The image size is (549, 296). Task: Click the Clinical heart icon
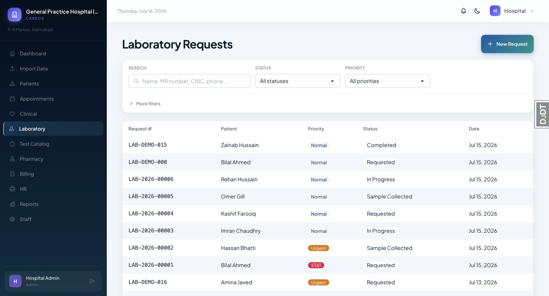pyautogui.click(x=12, y=114)
